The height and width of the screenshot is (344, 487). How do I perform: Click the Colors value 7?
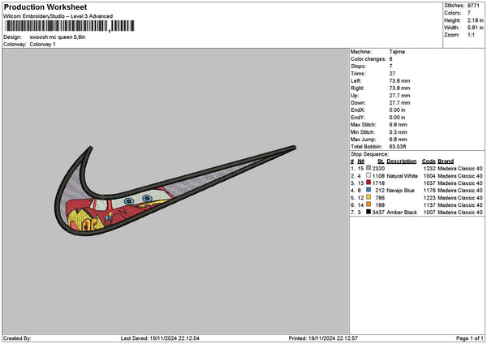pos(469,13)
